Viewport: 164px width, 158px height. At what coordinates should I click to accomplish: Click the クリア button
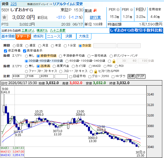tap(141, 76)
